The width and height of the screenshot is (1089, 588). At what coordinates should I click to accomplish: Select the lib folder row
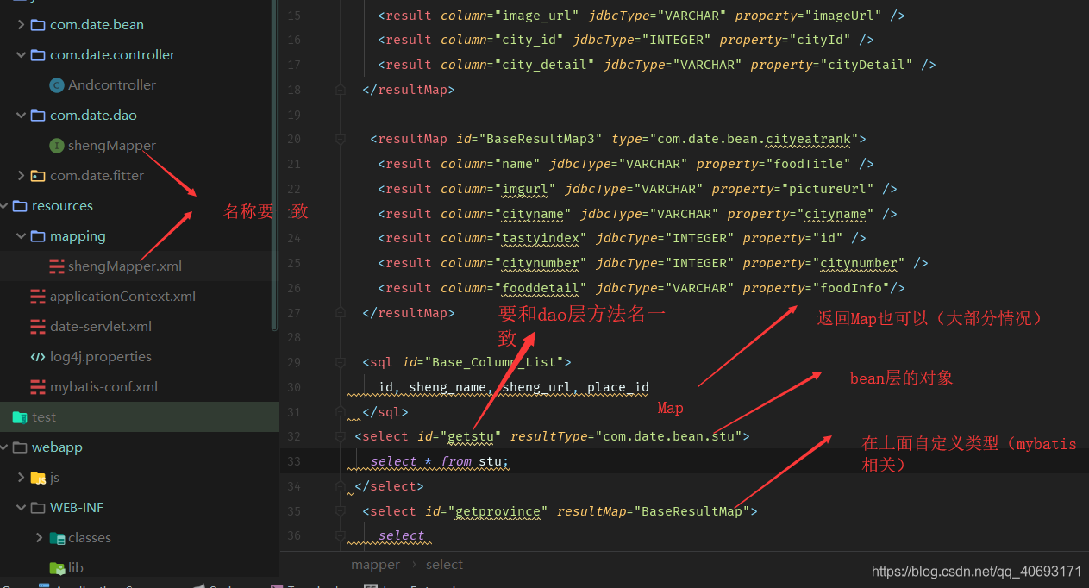click(x=140, y=567)
